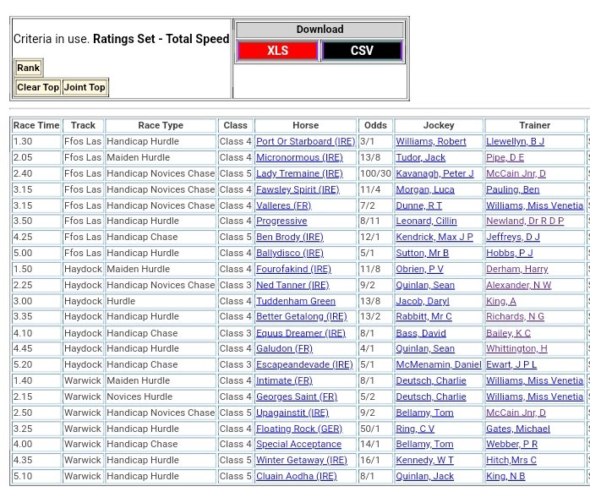Open horse Fourofakind (IRE) link

pos(293,269)
